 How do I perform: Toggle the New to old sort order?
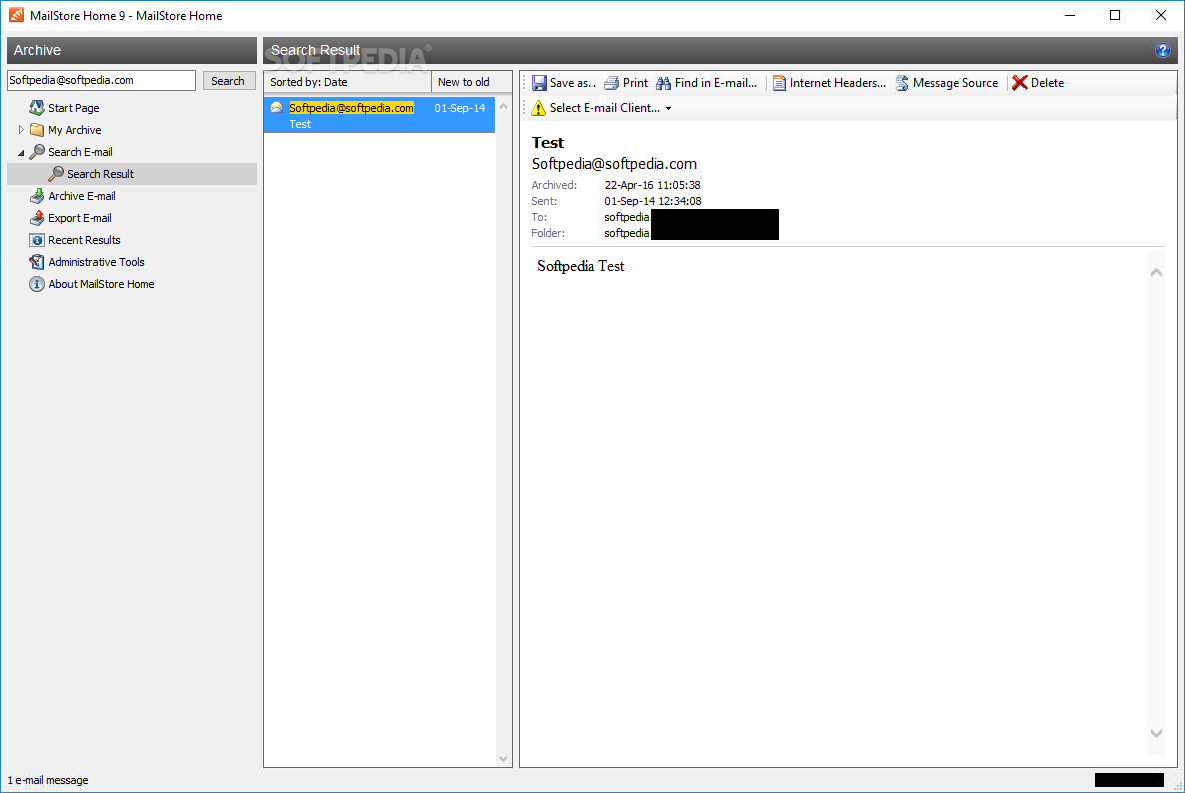tap(471, 82)
